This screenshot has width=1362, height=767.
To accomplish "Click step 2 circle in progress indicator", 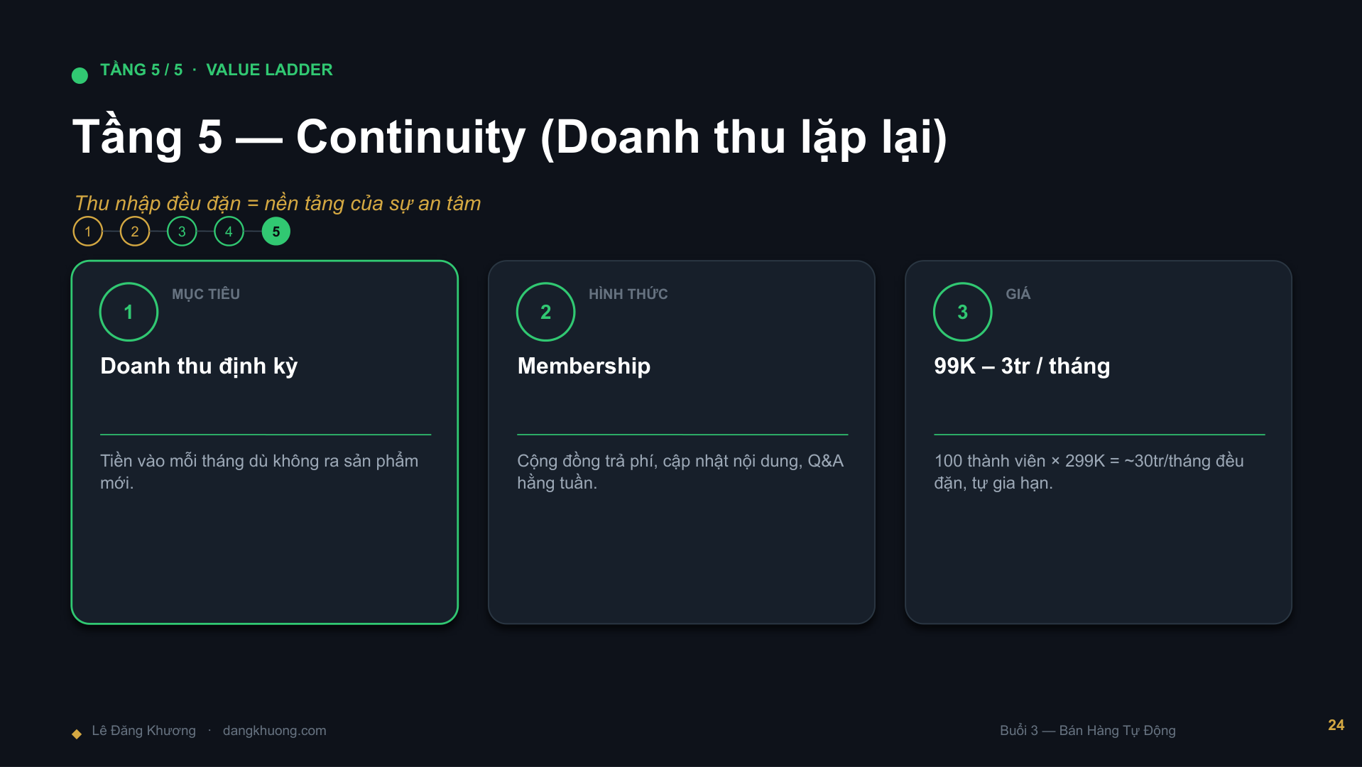I will click(135, 232).
